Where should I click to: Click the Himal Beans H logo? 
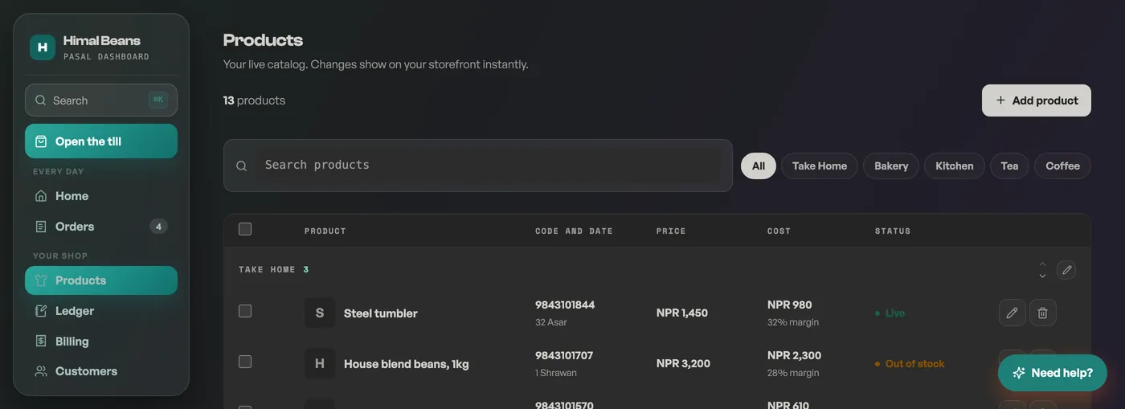coord(43,47)
